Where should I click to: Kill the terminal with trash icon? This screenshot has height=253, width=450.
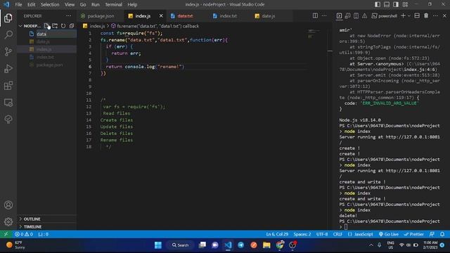click(426, 15)
